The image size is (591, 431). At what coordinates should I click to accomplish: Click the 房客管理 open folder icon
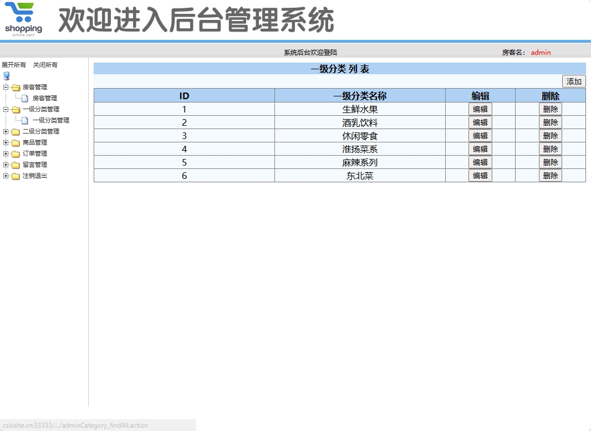click(16, 88)
